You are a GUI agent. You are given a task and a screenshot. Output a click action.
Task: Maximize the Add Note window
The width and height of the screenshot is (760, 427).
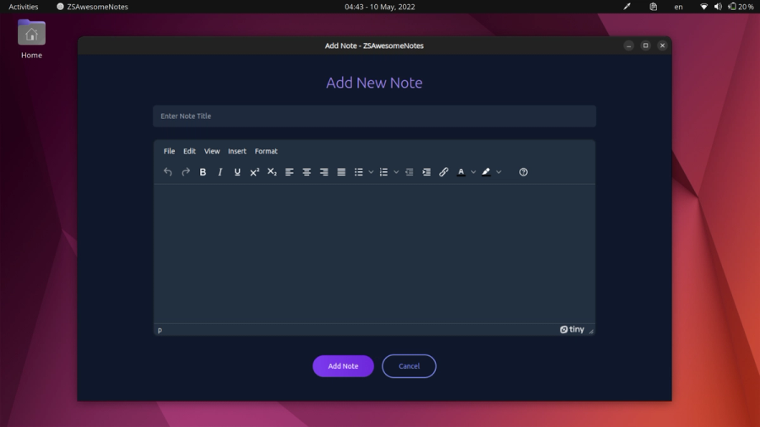(x=646, y=46)
